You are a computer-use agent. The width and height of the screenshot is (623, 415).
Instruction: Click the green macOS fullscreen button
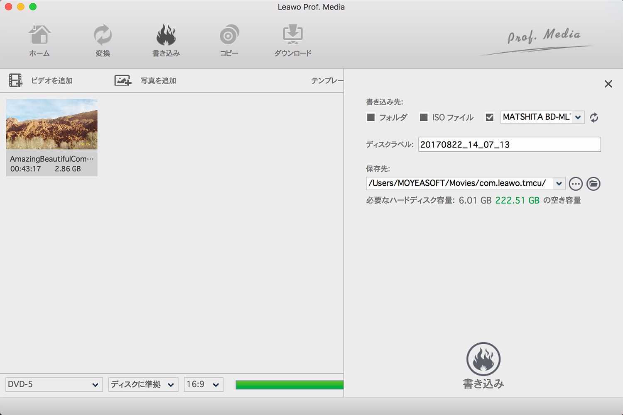click(33, 7)
